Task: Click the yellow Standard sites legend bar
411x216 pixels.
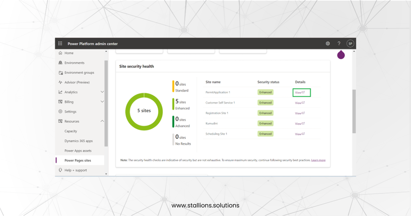Action: [173, 86]
